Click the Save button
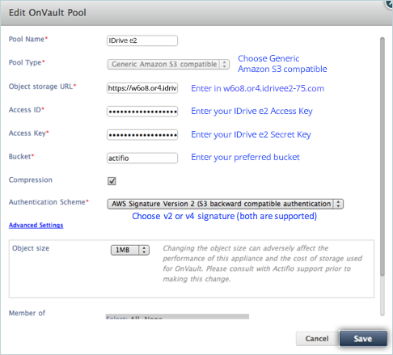 point(363,338)
